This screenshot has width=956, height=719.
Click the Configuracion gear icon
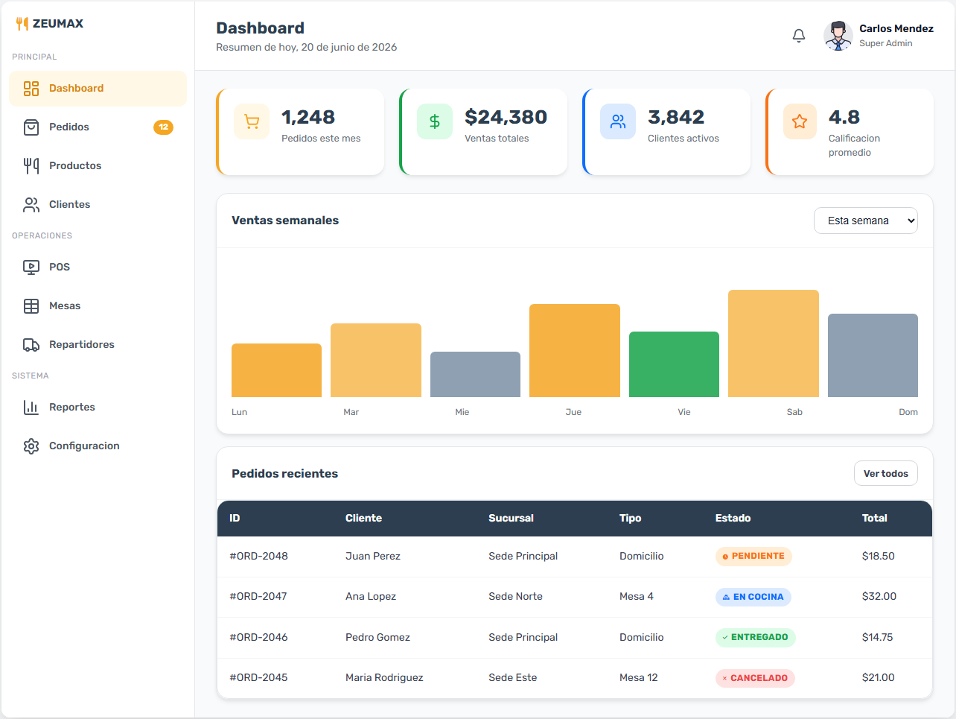pyautogui.click(x=31, y=446)
